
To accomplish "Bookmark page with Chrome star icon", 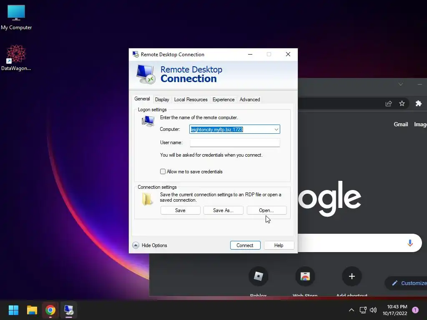I will tap(402, 103).
